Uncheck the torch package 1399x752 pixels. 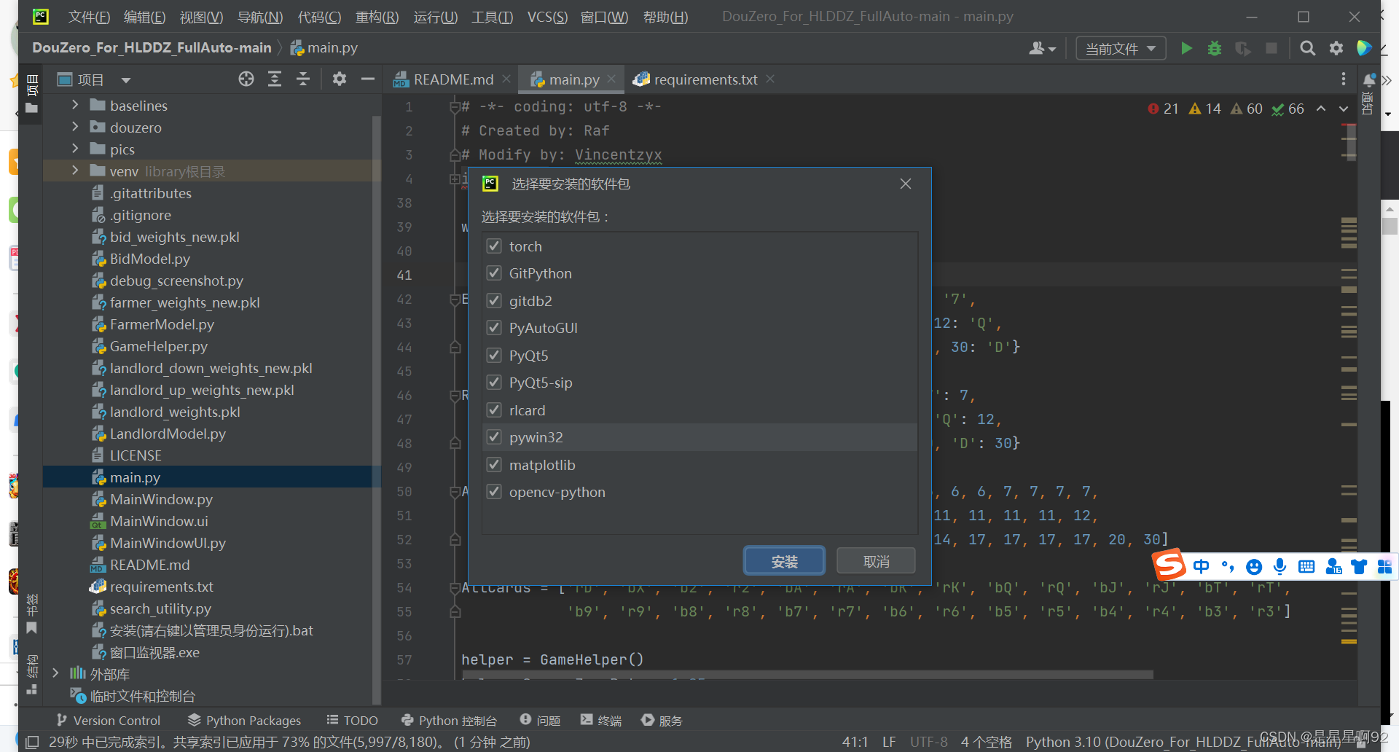[494, 246]
